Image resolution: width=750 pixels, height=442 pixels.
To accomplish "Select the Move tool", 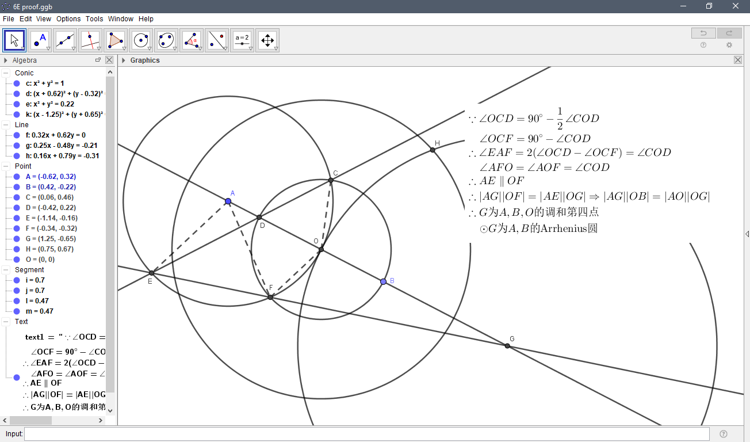I will coord(14,40).
